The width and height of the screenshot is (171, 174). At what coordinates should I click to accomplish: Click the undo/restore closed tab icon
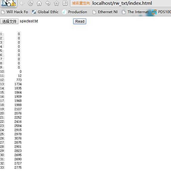(48, 4)
